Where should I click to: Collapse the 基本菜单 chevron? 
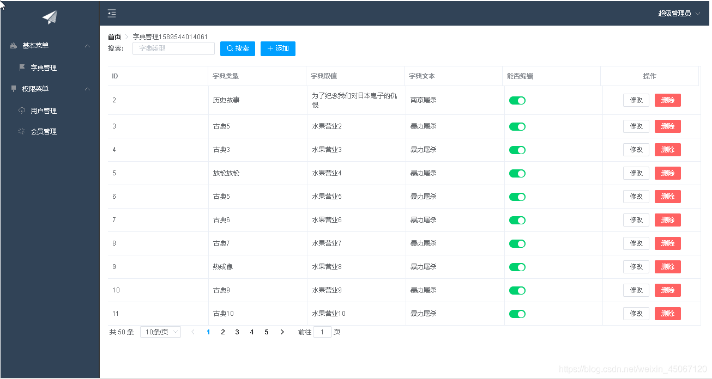87,46
